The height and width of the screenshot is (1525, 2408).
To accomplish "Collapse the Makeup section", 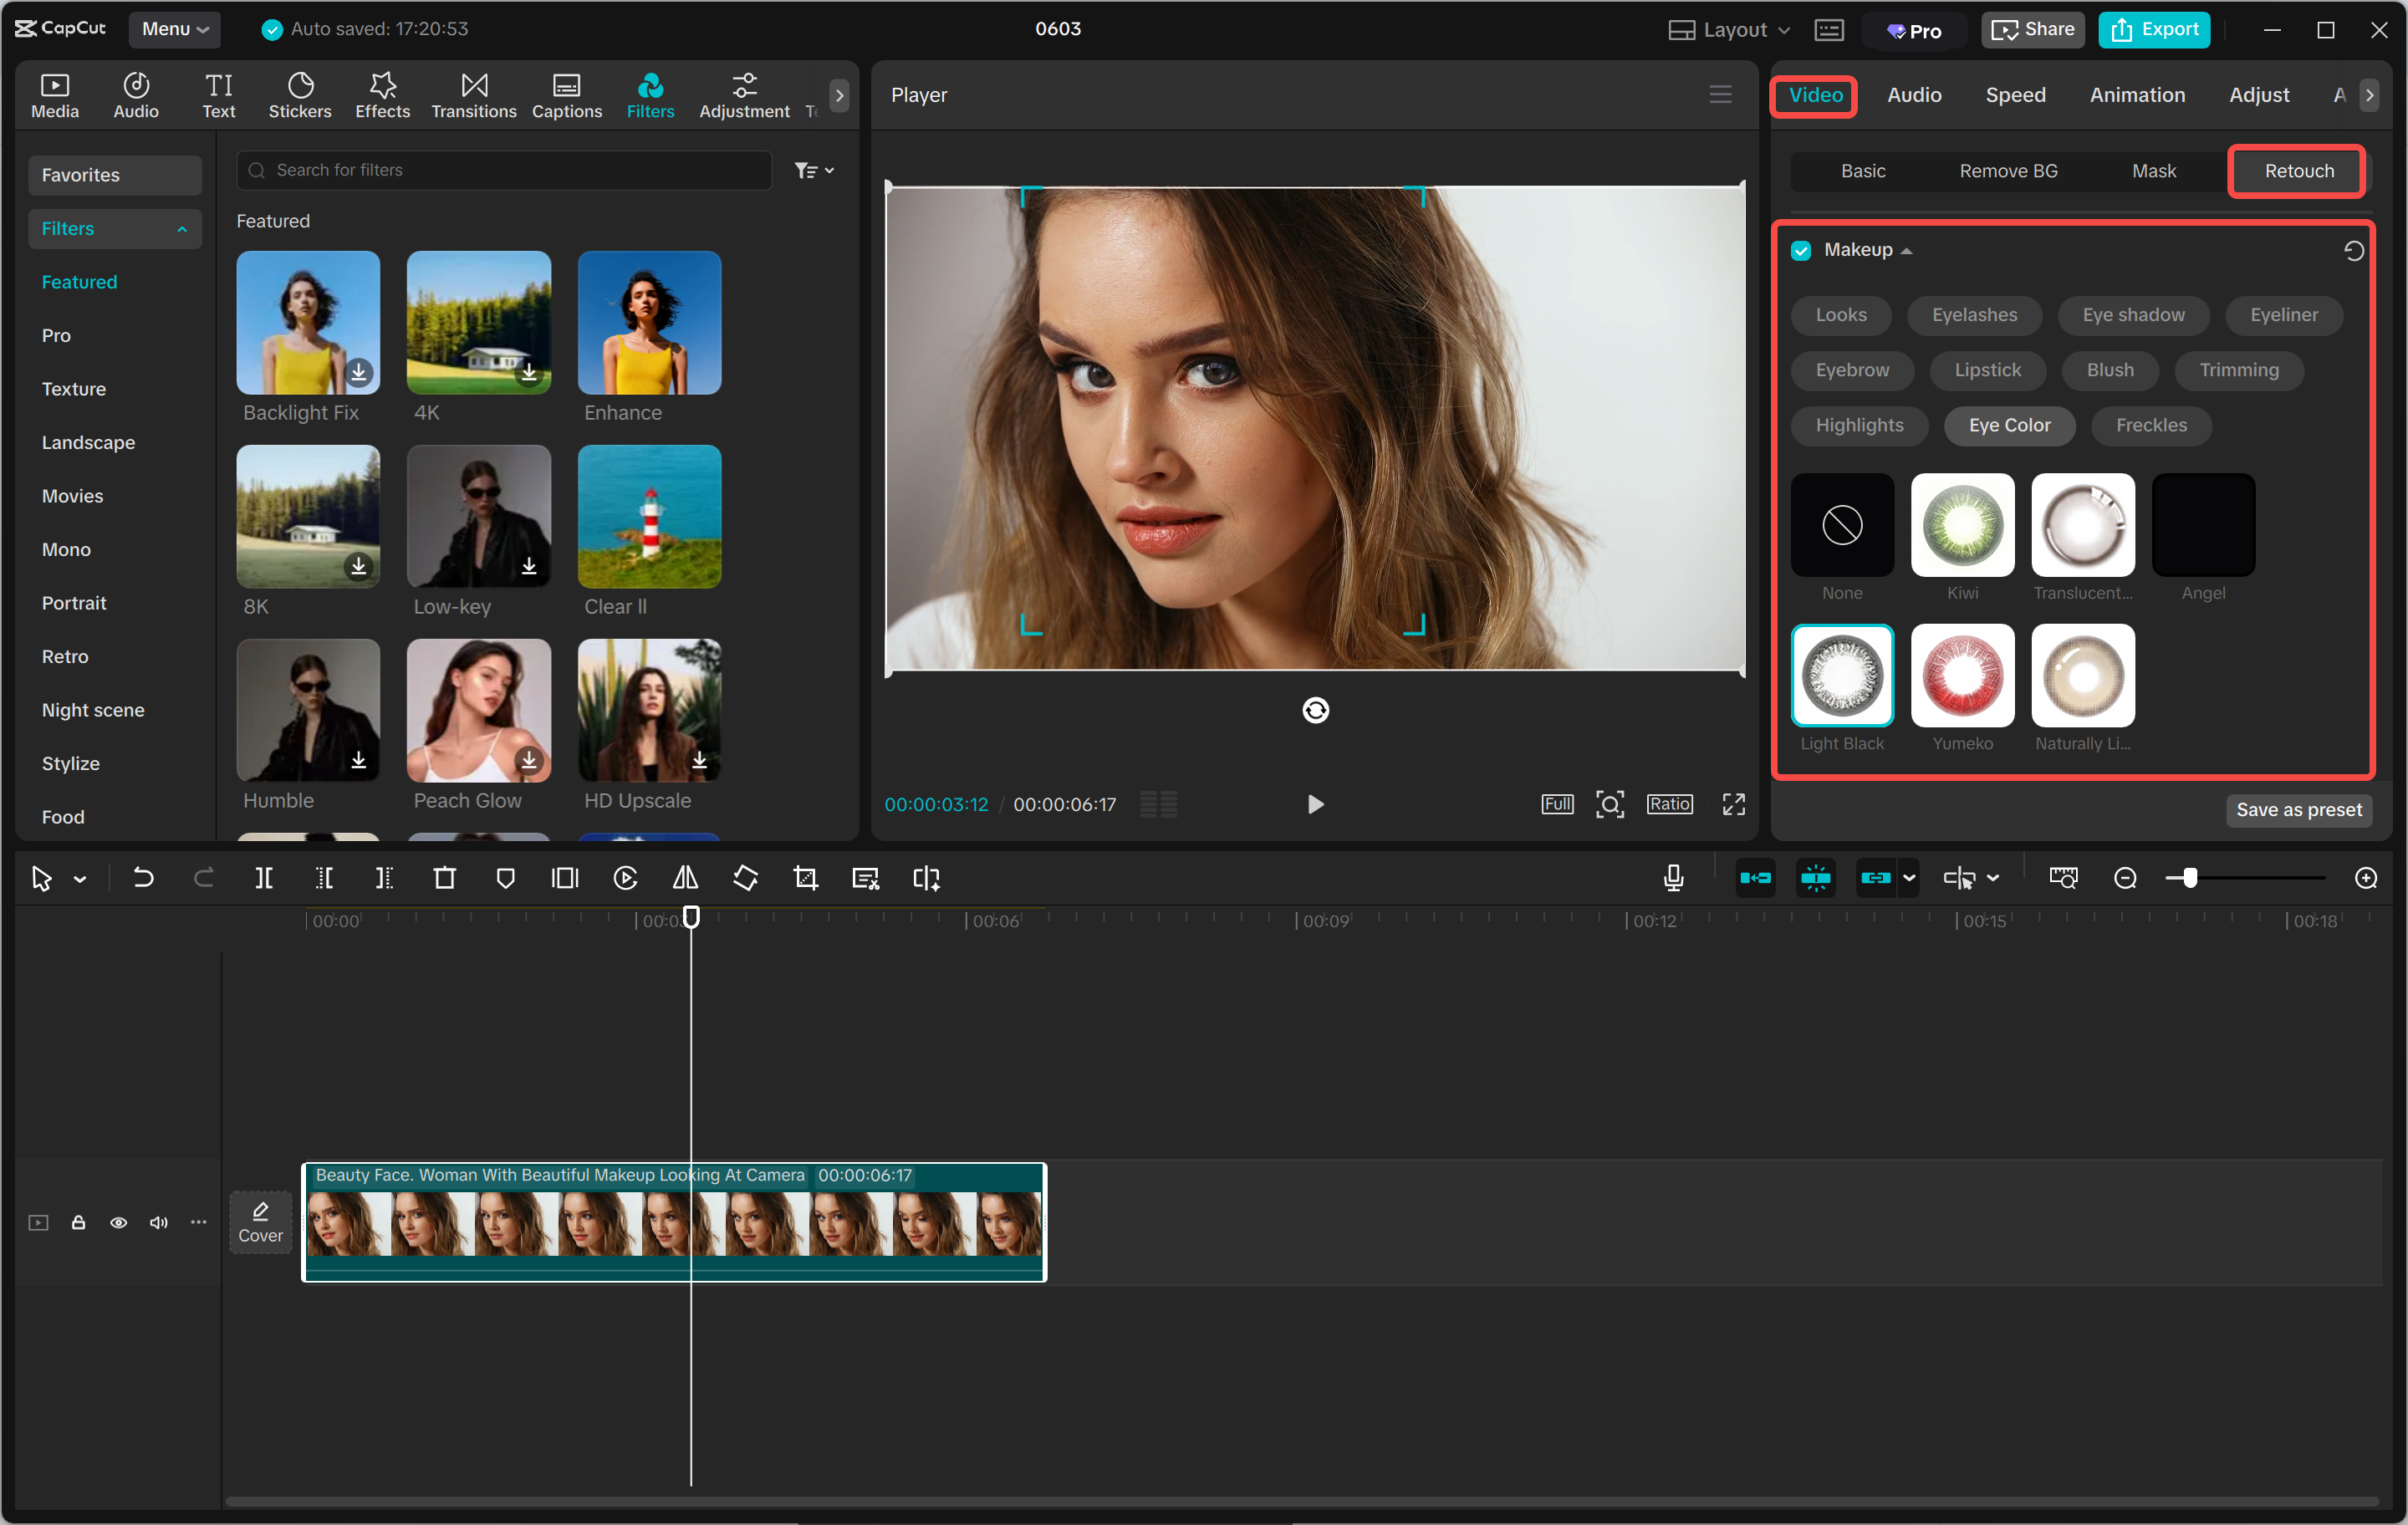I will pyautogui.click(x=1908, y=250).
